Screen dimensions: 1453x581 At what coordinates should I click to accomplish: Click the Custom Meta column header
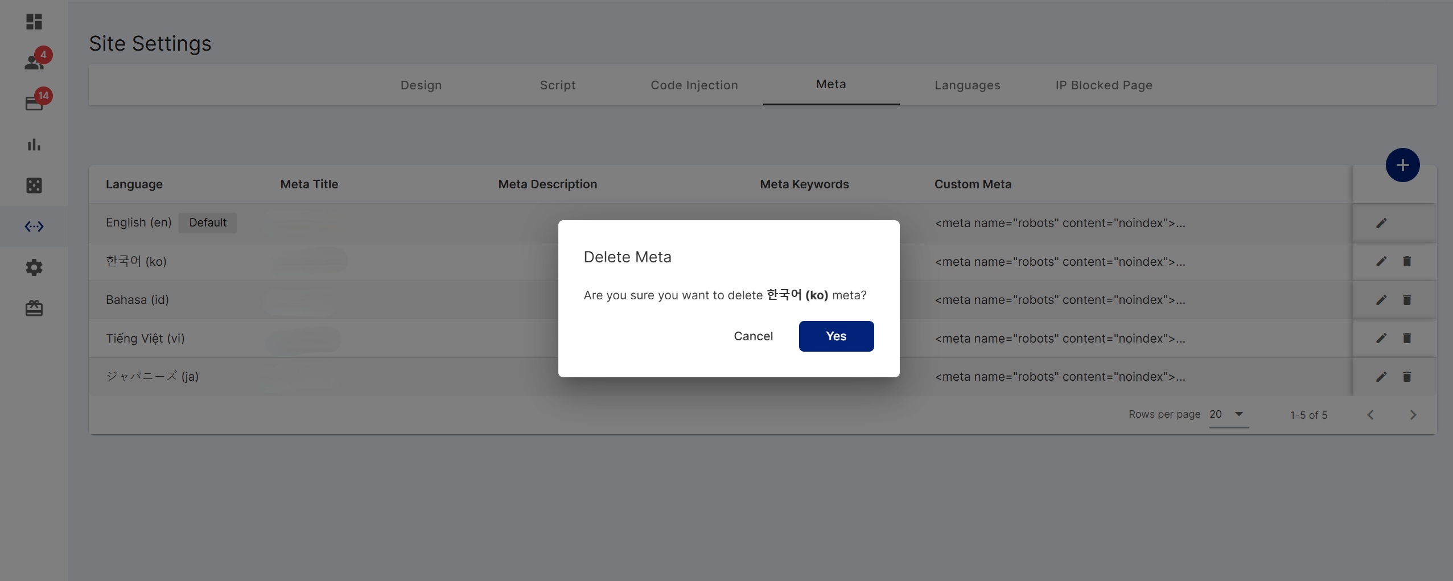tap(973, 184)
